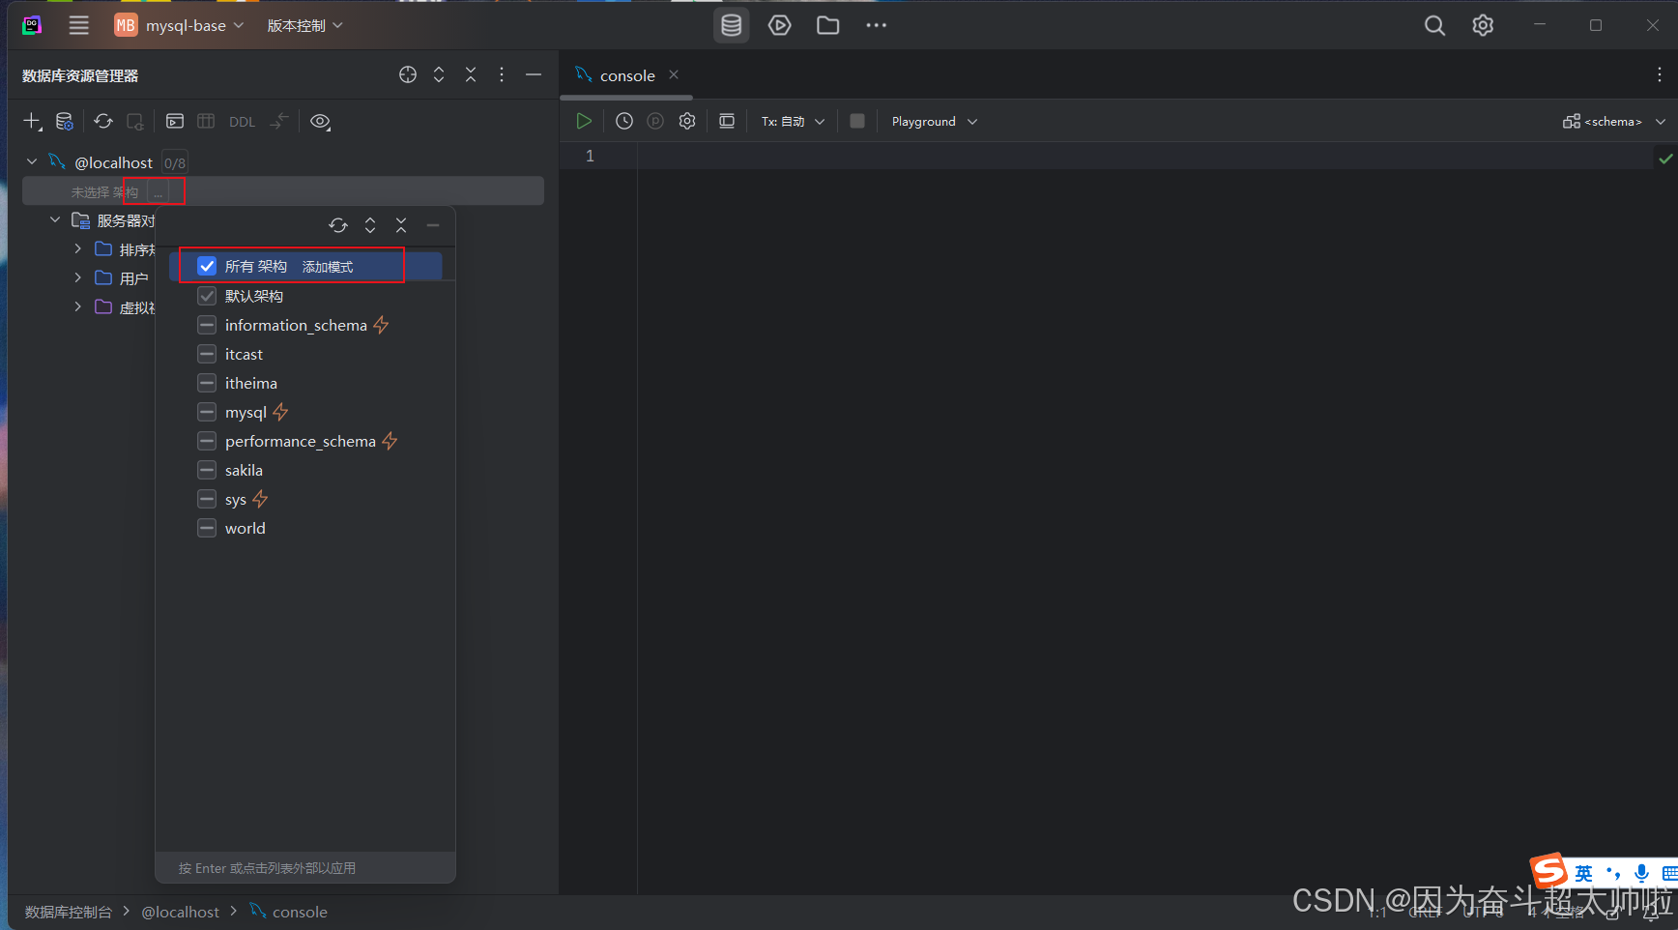Click into the console editor line 1
This screenshot has height=930, width=1678.
[x=1143, y=156]
